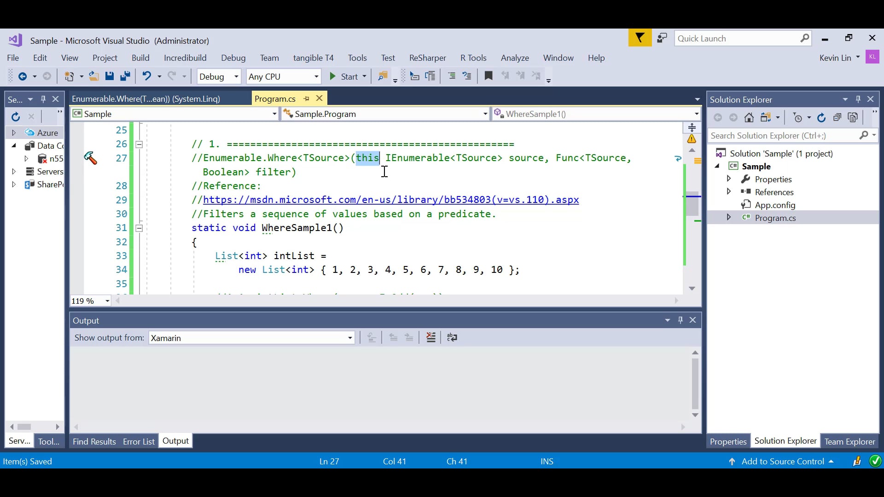The image size is (884, 497).
Task: Switch to the Error List tab
Action: (x=139, y=441)
